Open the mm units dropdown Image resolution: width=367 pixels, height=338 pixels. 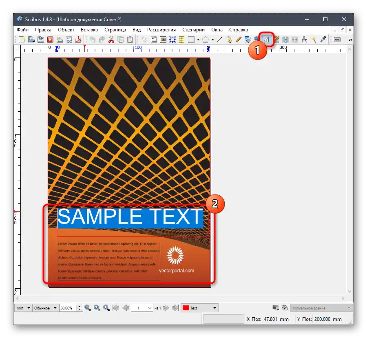pyautogui.click(x=23, y=308)
